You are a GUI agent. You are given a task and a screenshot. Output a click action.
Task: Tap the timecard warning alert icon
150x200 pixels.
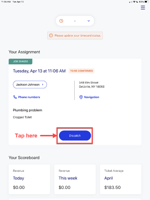point(51,35)
